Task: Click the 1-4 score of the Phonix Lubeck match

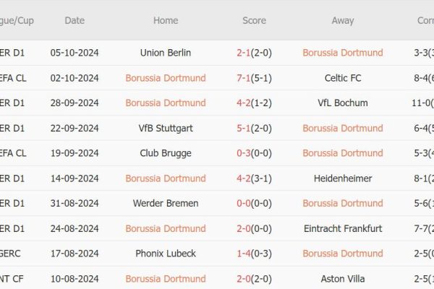Action: click(x=244, y=254)
